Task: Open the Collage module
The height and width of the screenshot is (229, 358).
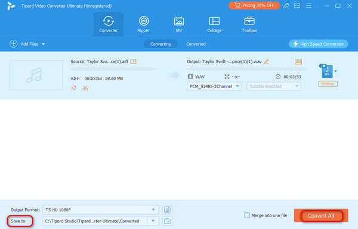Action: point(214,24)
